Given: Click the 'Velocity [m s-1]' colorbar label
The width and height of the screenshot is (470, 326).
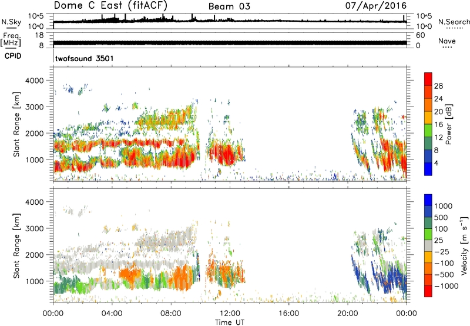Looking at the screenshot, I should 464,245.
